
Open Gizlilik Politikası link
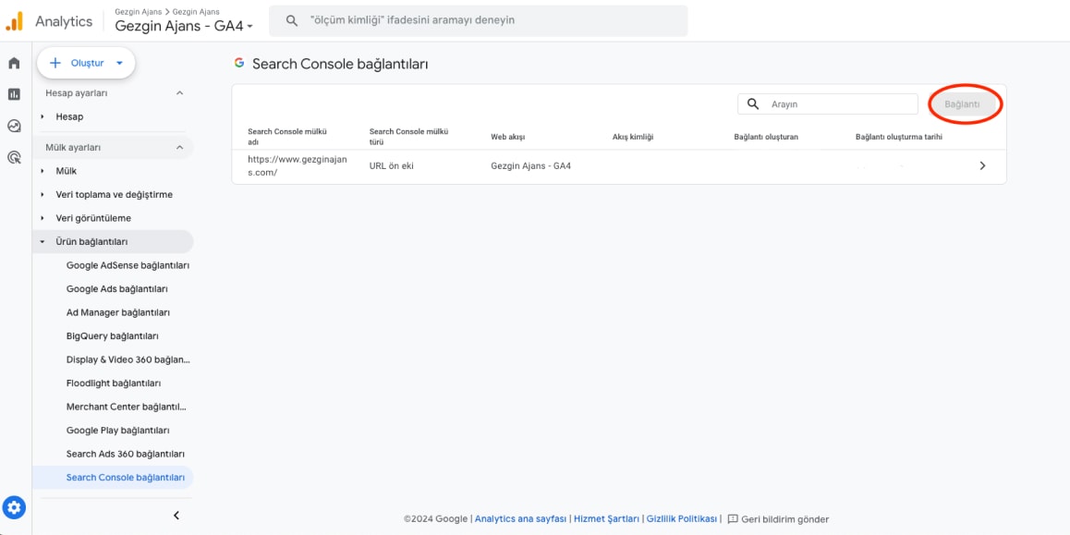(x=682, y=519)
